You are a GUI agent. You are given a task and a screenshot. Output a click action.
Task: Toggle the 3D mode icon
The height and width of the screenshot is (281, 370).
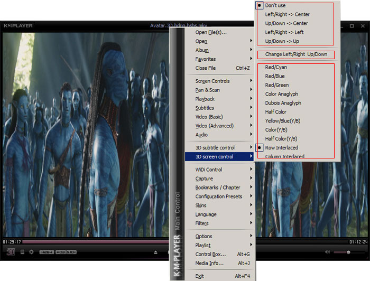[x=11, y=252]
